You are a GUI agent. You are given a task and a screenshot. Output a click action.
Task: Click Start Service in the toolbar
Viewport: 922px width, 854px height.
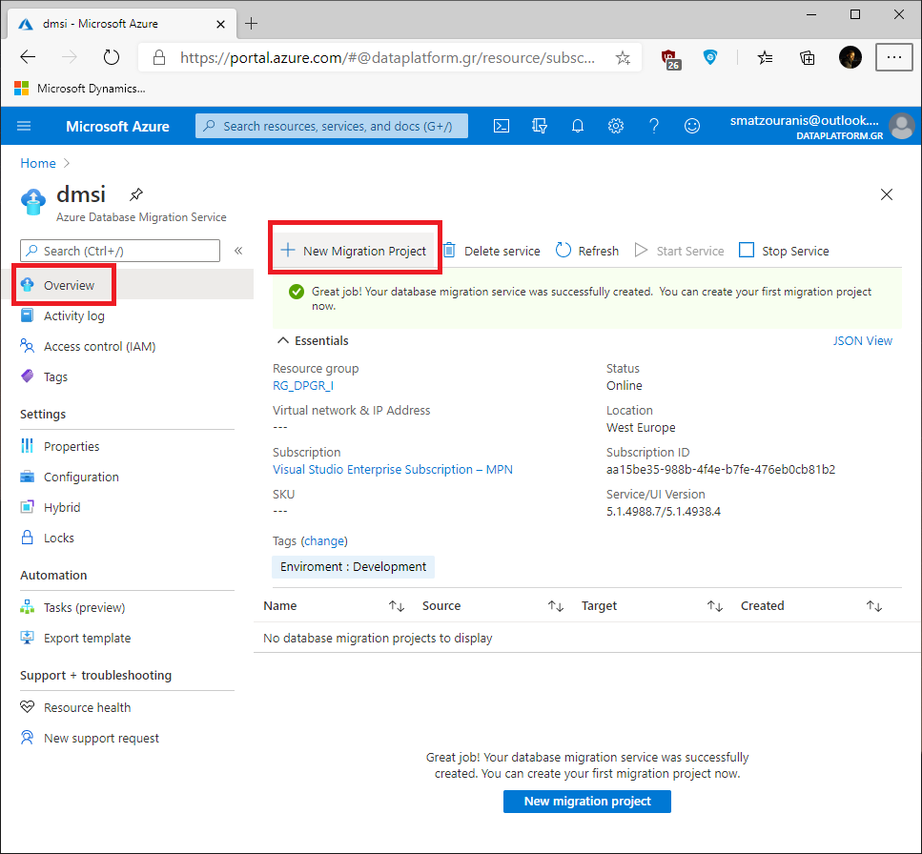(x=679, y=251)
